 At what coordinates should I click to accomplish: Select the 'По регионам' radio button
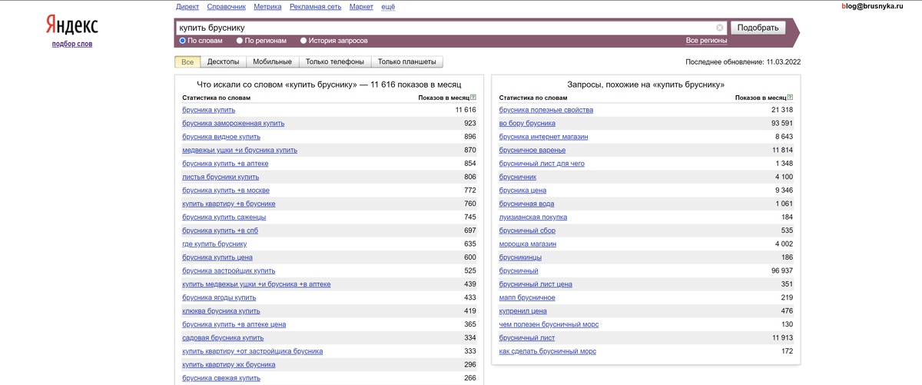[240, 40]
